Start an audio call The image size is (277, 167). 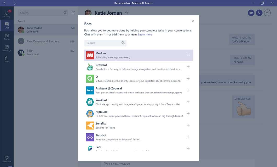259,13
